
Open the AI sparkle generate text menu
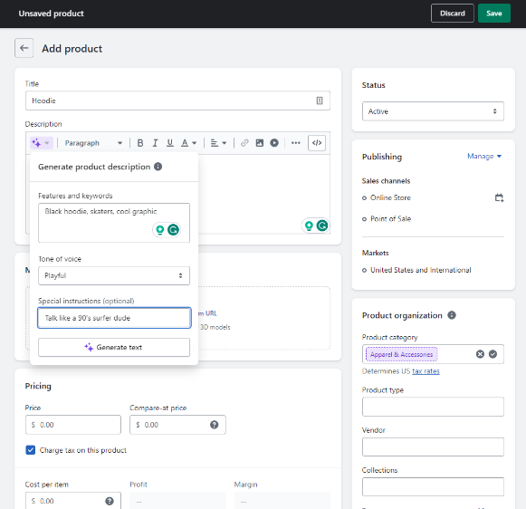pyautogui.click(x=41, y=143)
